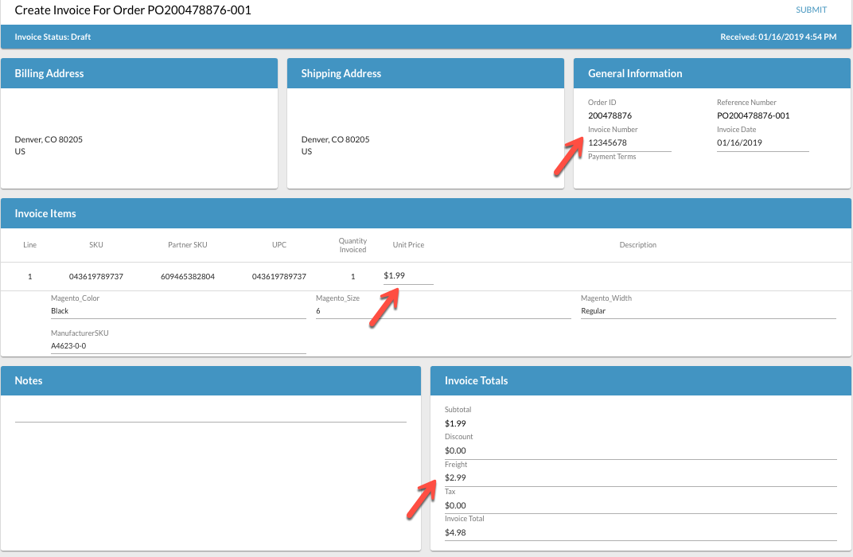Edit the Discount amount field
The image size is (853, 557).
[x=640, y=451]
